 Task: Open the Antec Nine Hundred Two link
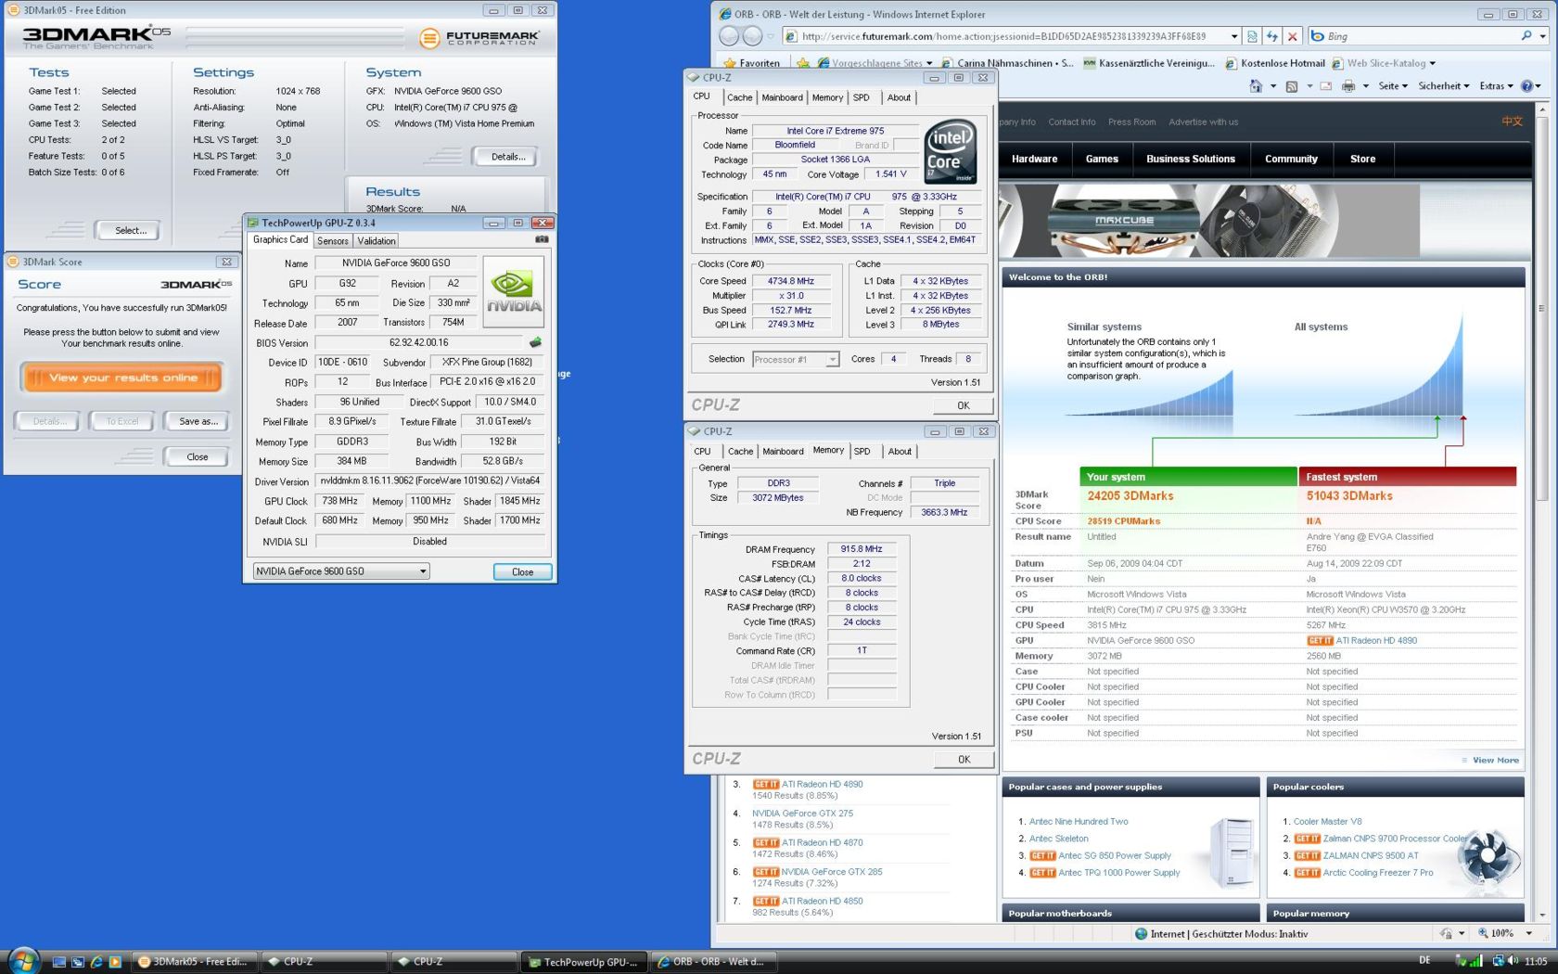click(x=1078, y=821)
